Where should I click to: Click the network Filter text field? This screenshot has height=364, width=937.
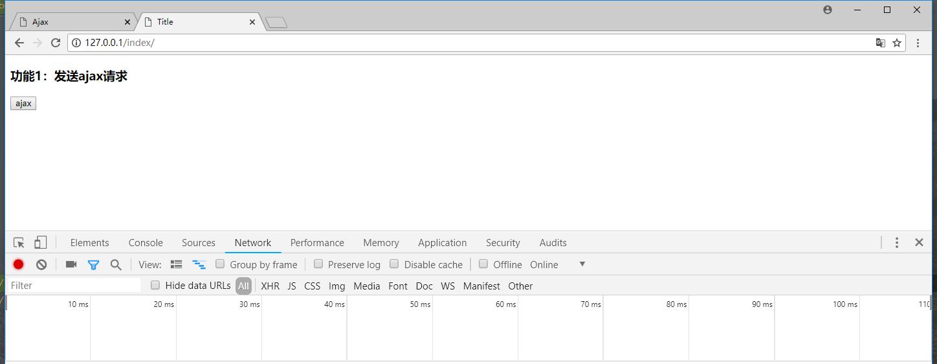(x=74, y=286)
